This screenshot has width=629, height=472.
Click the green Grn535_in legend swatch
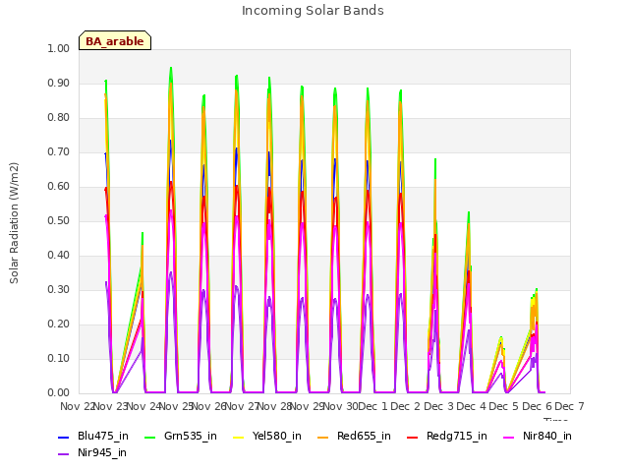[x=149, y=437]
